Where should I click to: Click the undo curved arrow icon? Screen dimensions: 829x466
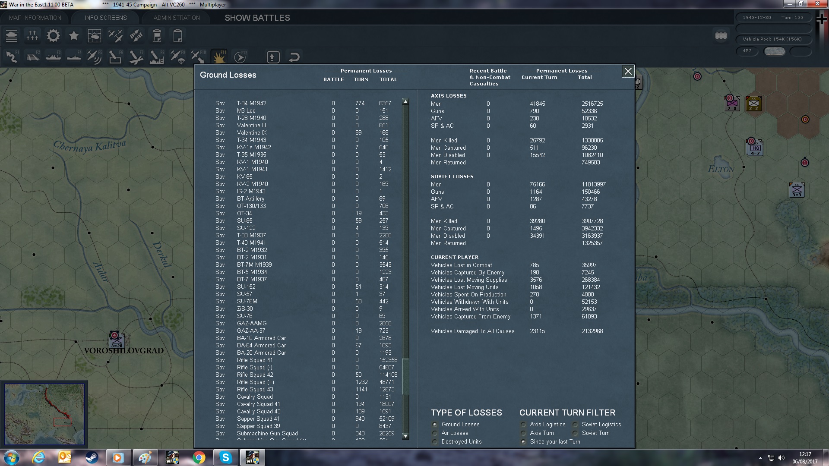coord(294,57)
